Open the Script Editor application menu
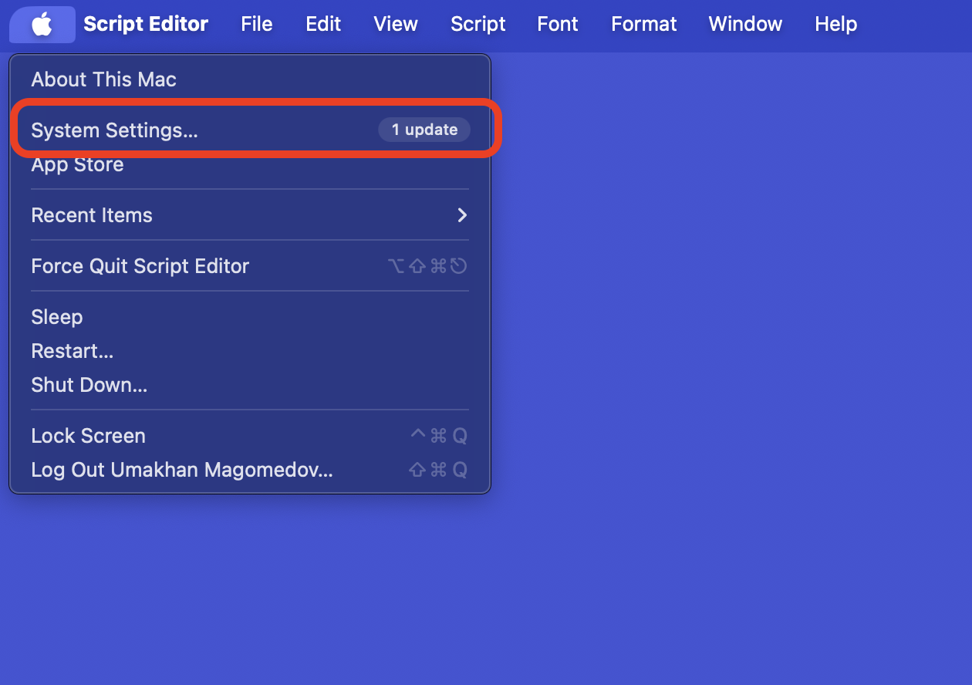The width and height of the screenshot is (972, 685). pos(146,25)
